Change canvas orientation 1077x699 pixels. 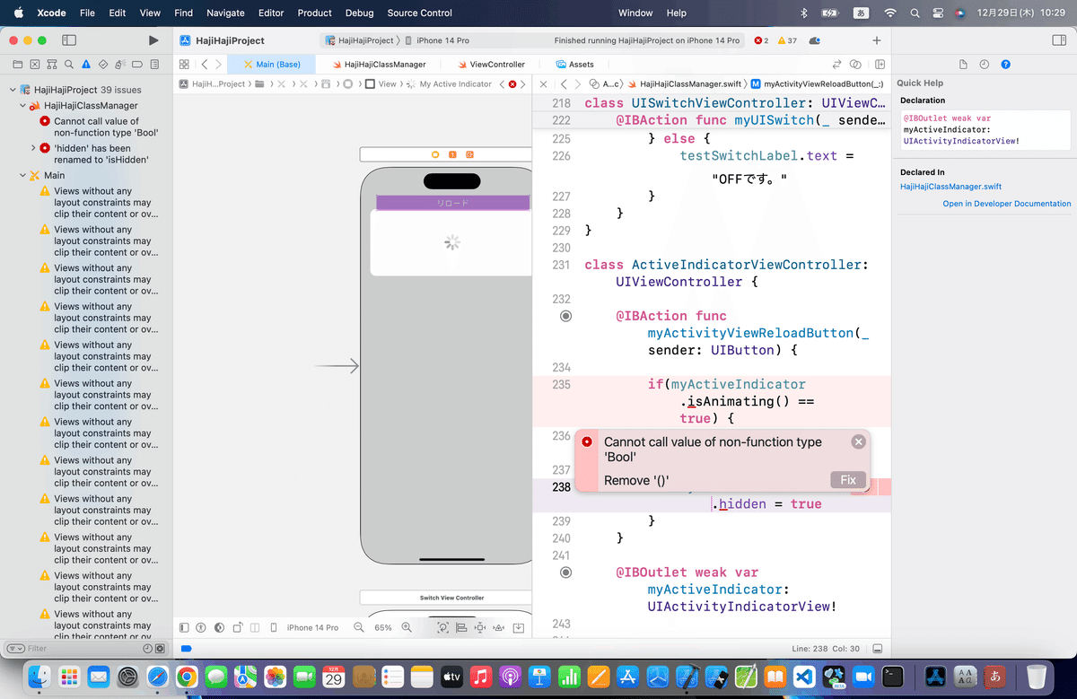coord(238,627)
